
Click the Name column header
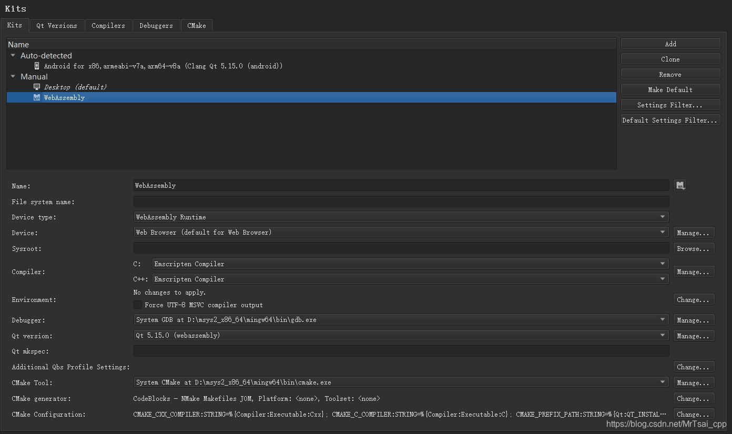point(311,44)
